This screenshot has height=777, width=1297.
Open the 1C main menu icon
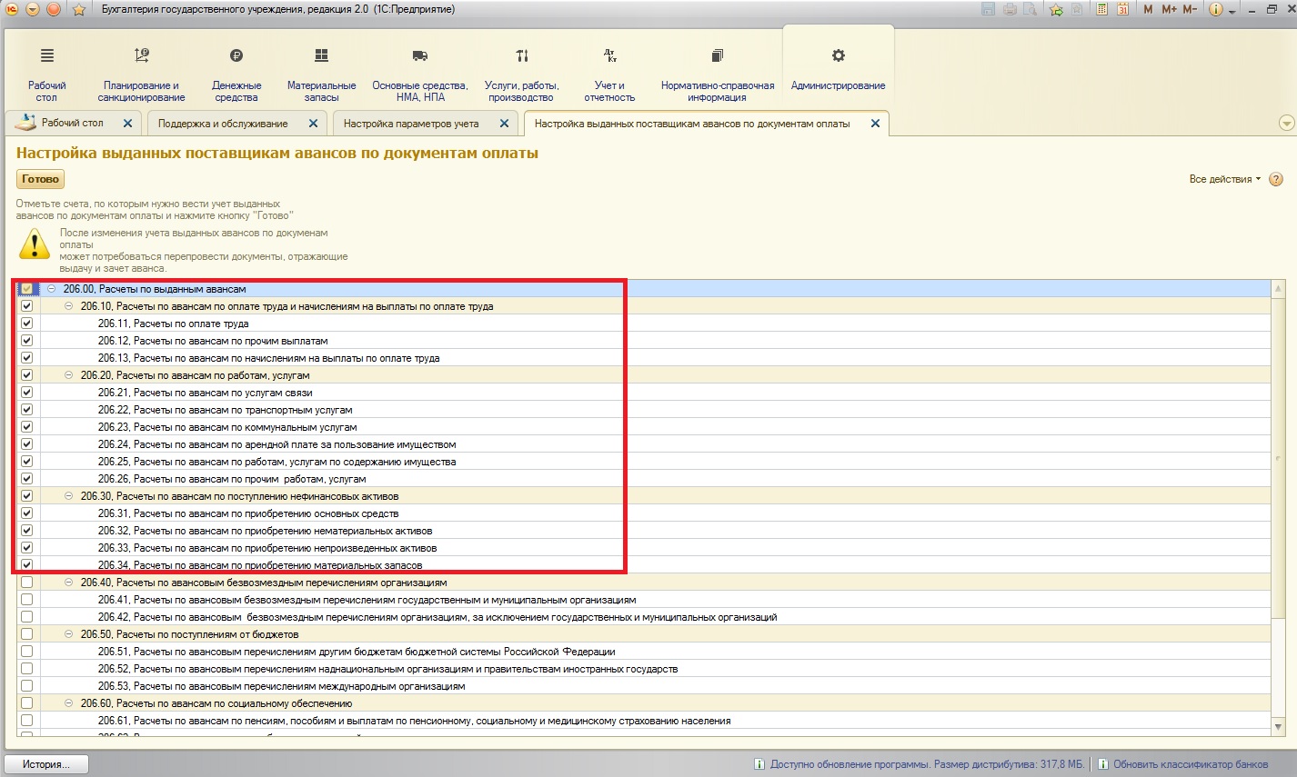[x=13, y=9]
